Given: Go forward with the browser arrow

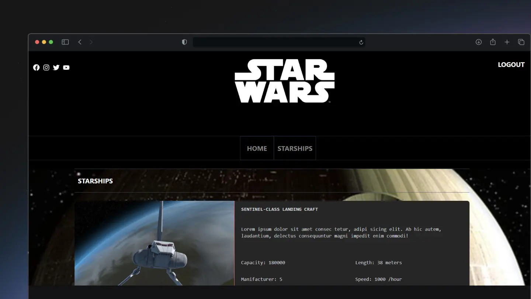Looking at the screenshot, I should click(x=91, y=42).
